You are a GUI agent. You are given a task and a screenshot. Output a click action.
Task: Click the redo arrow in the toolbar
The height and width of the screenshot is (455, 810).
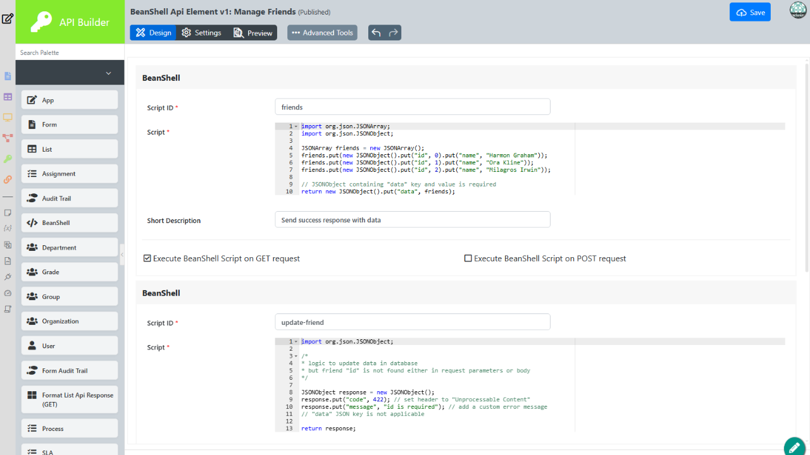pyautogui.click(x=393, y=33)
